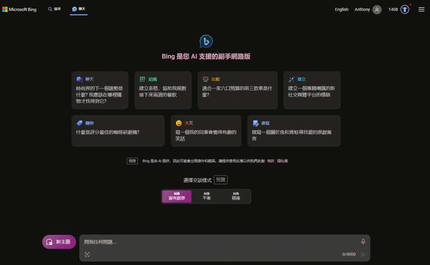Click the 0/4000 character counter
Screen dimensions: 430x265
(349, 255)
